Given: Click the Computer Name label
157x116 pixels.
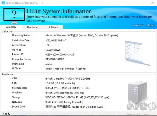Looking at the screenshot, I should coord(21,59).
